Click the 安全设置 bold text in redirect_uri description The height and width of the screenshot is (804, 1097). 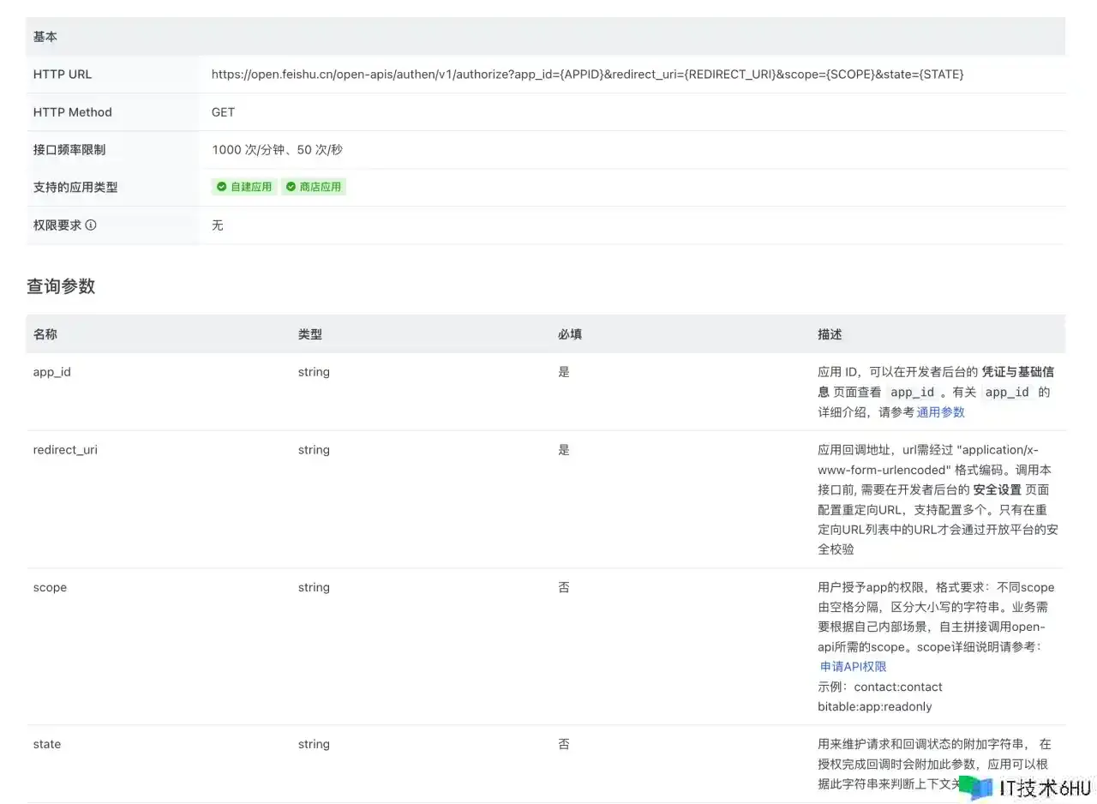point(997,490)
